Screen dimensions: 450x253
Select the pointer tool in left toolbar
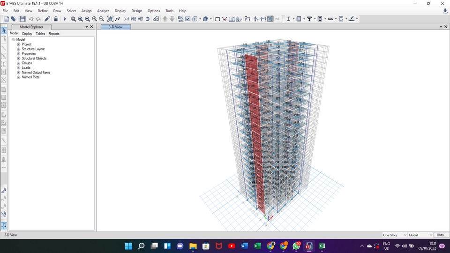tap(4, 31)
